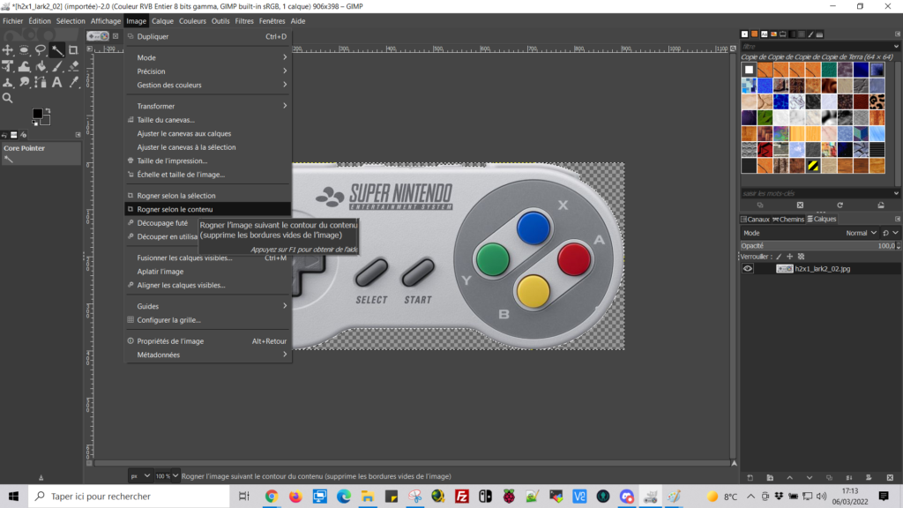
Task: Toggle visibility of h2x1_lark2_02.jpg layer
Action: (x=748, y=269)
